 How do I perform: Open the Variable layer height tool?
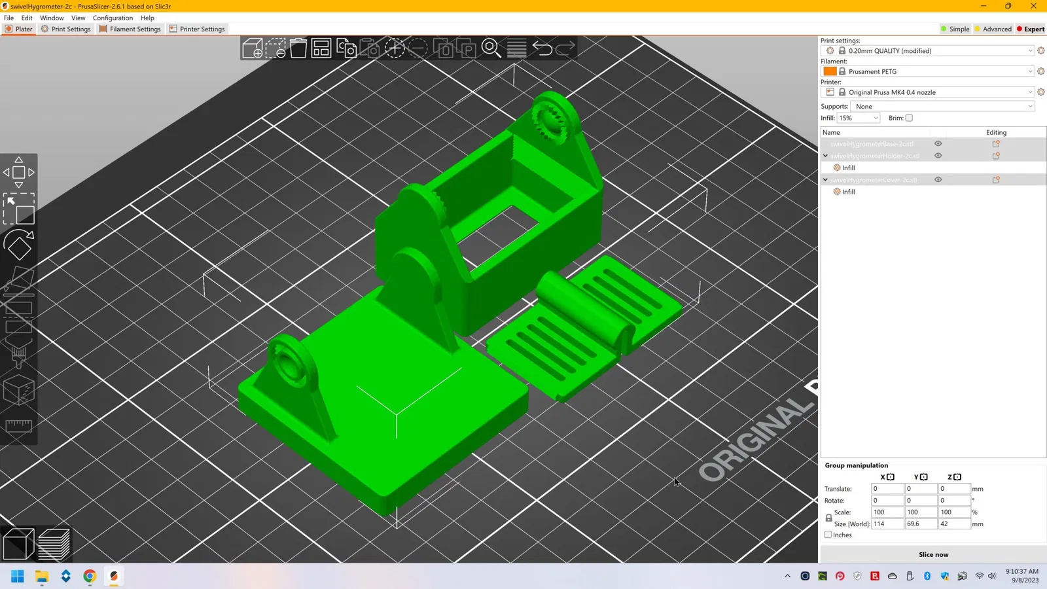(x=516, y=48)
